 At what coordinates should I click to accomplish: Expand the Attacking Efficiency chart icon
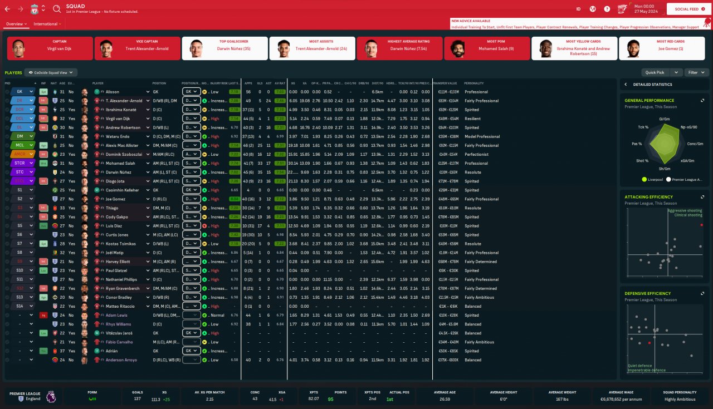point(702,197)
